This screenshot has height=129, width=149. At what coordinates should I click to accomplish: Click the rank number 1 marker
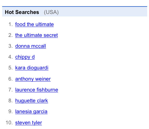pos(11,24)
